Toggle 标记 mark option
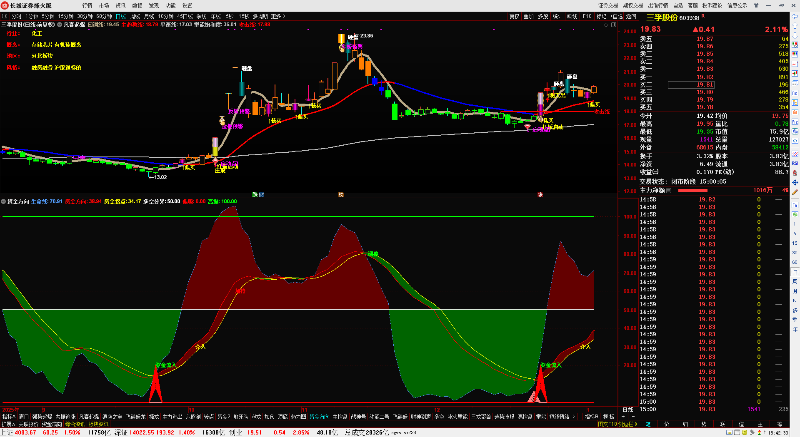The image size is (800, 437). coord(601,16)
